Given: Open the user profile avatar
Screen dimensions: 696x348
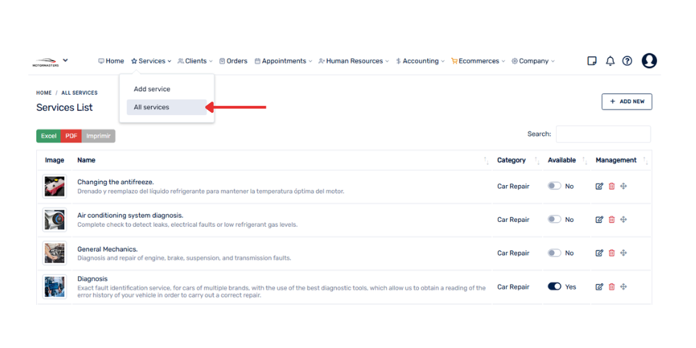Looking at the screenshot, I should pos(649,61).
